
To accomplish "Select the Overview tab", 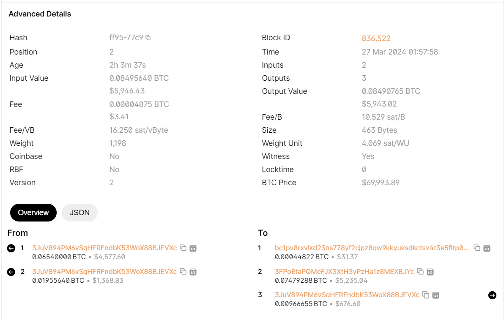I will (33, 213).
